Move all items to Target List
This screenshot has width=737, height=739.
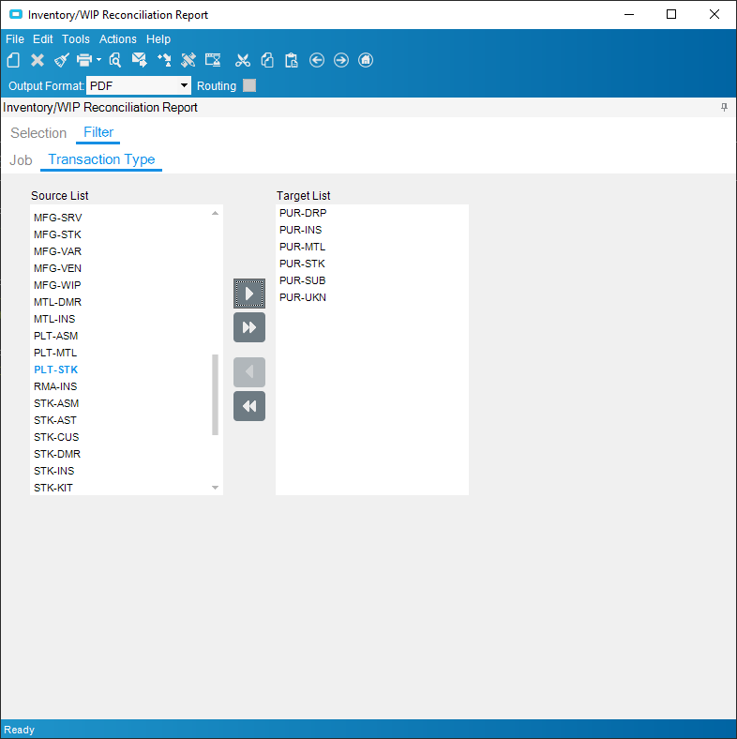(x=249, y=327)
